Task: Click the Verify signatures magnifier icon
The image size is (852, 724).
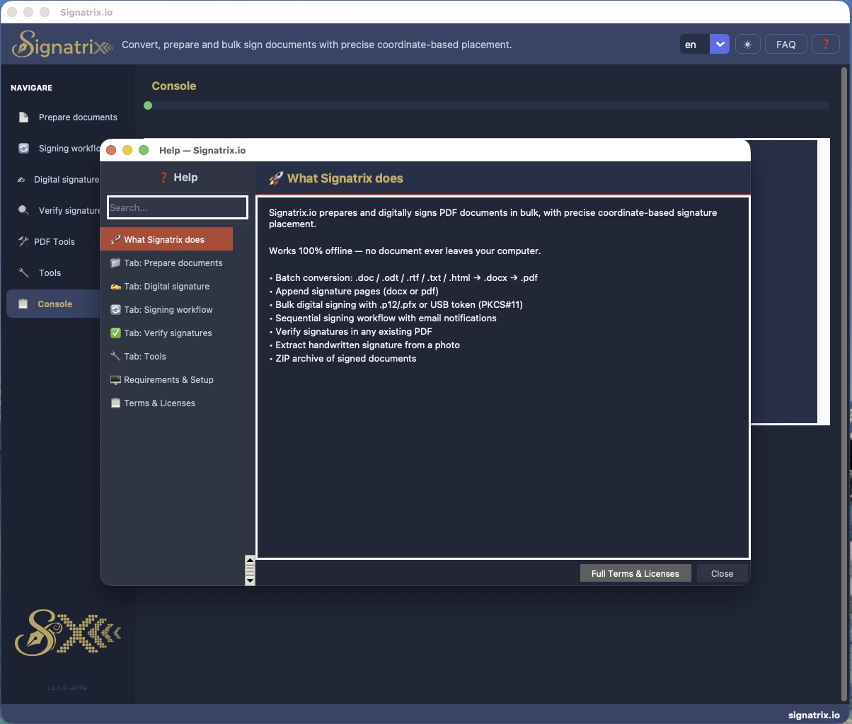Action: [23, 211]
